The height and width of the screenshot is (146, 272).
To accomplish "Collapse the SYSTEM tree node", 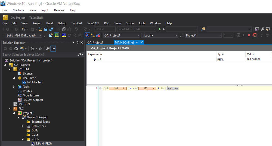I will coord(10,69).
